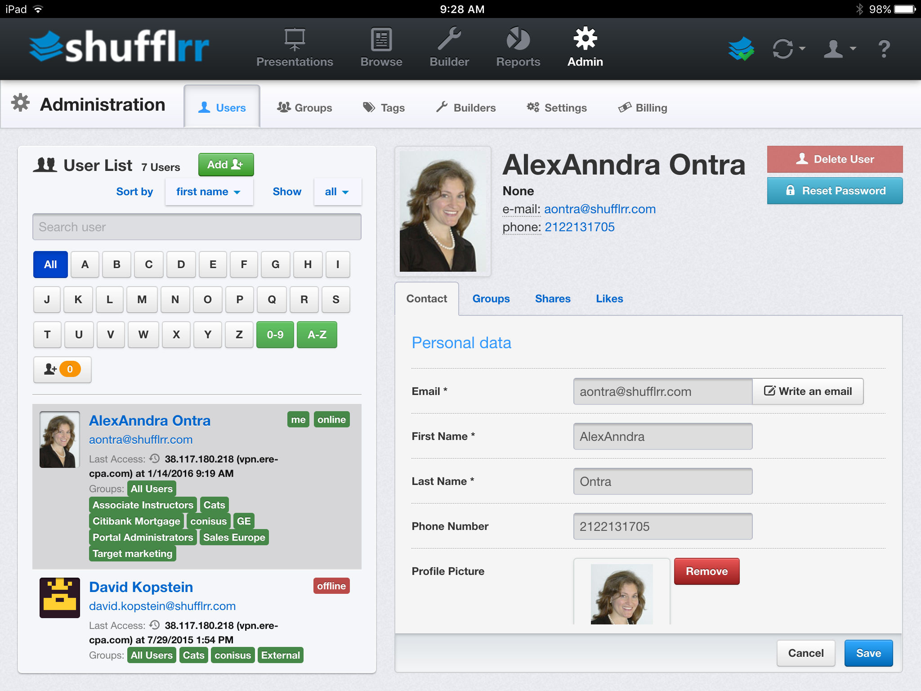Open the Presentations section

[x=295, y=48]
